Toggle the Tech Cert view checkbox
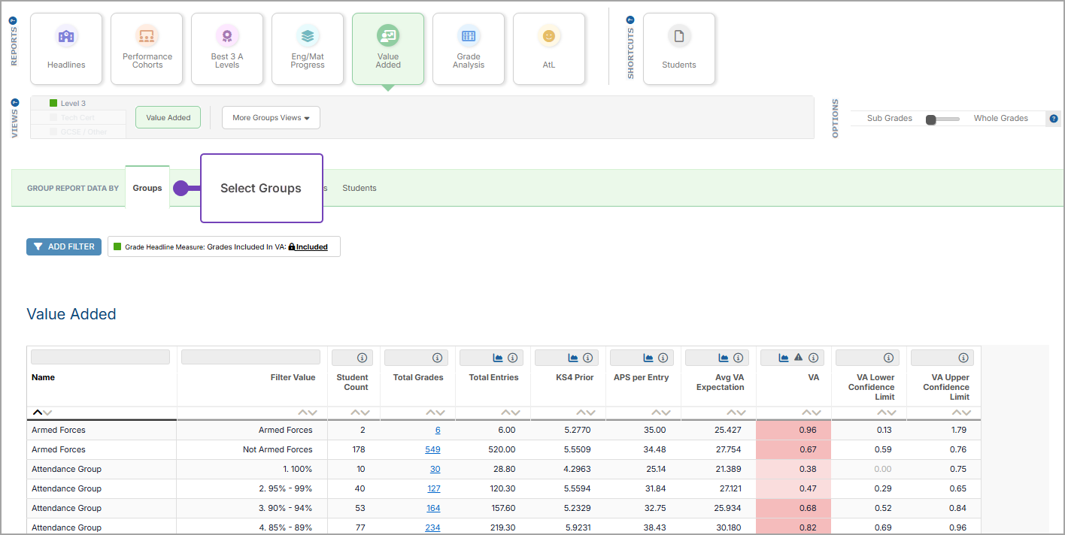1065x535 pixels. 53,118
